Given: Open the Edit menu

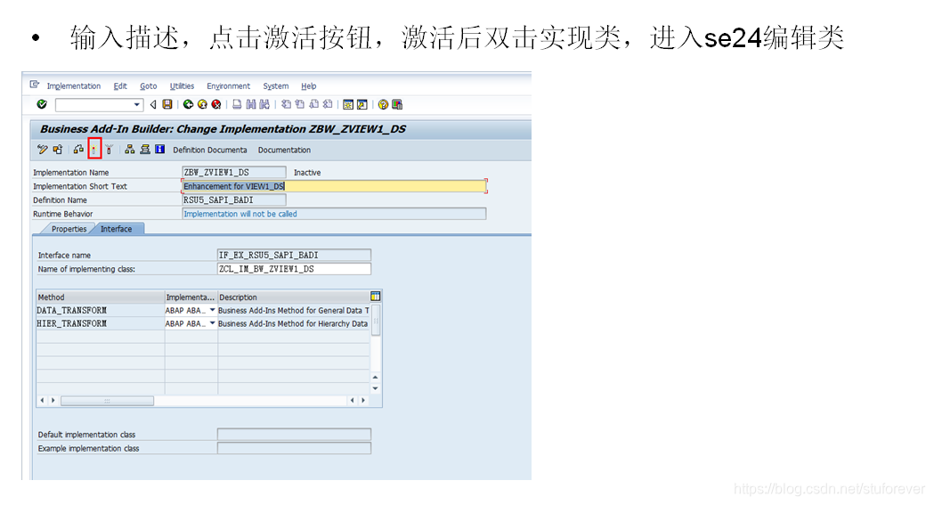Looking at the screenshot, I should click(120, 86).
